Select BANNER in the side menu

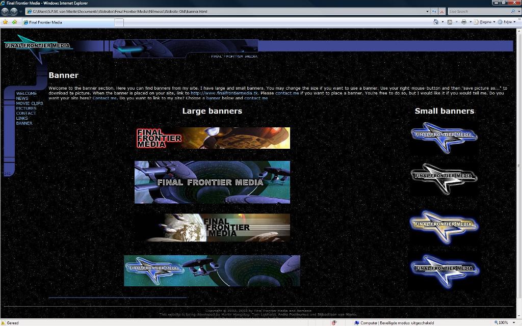click(24, 123)
